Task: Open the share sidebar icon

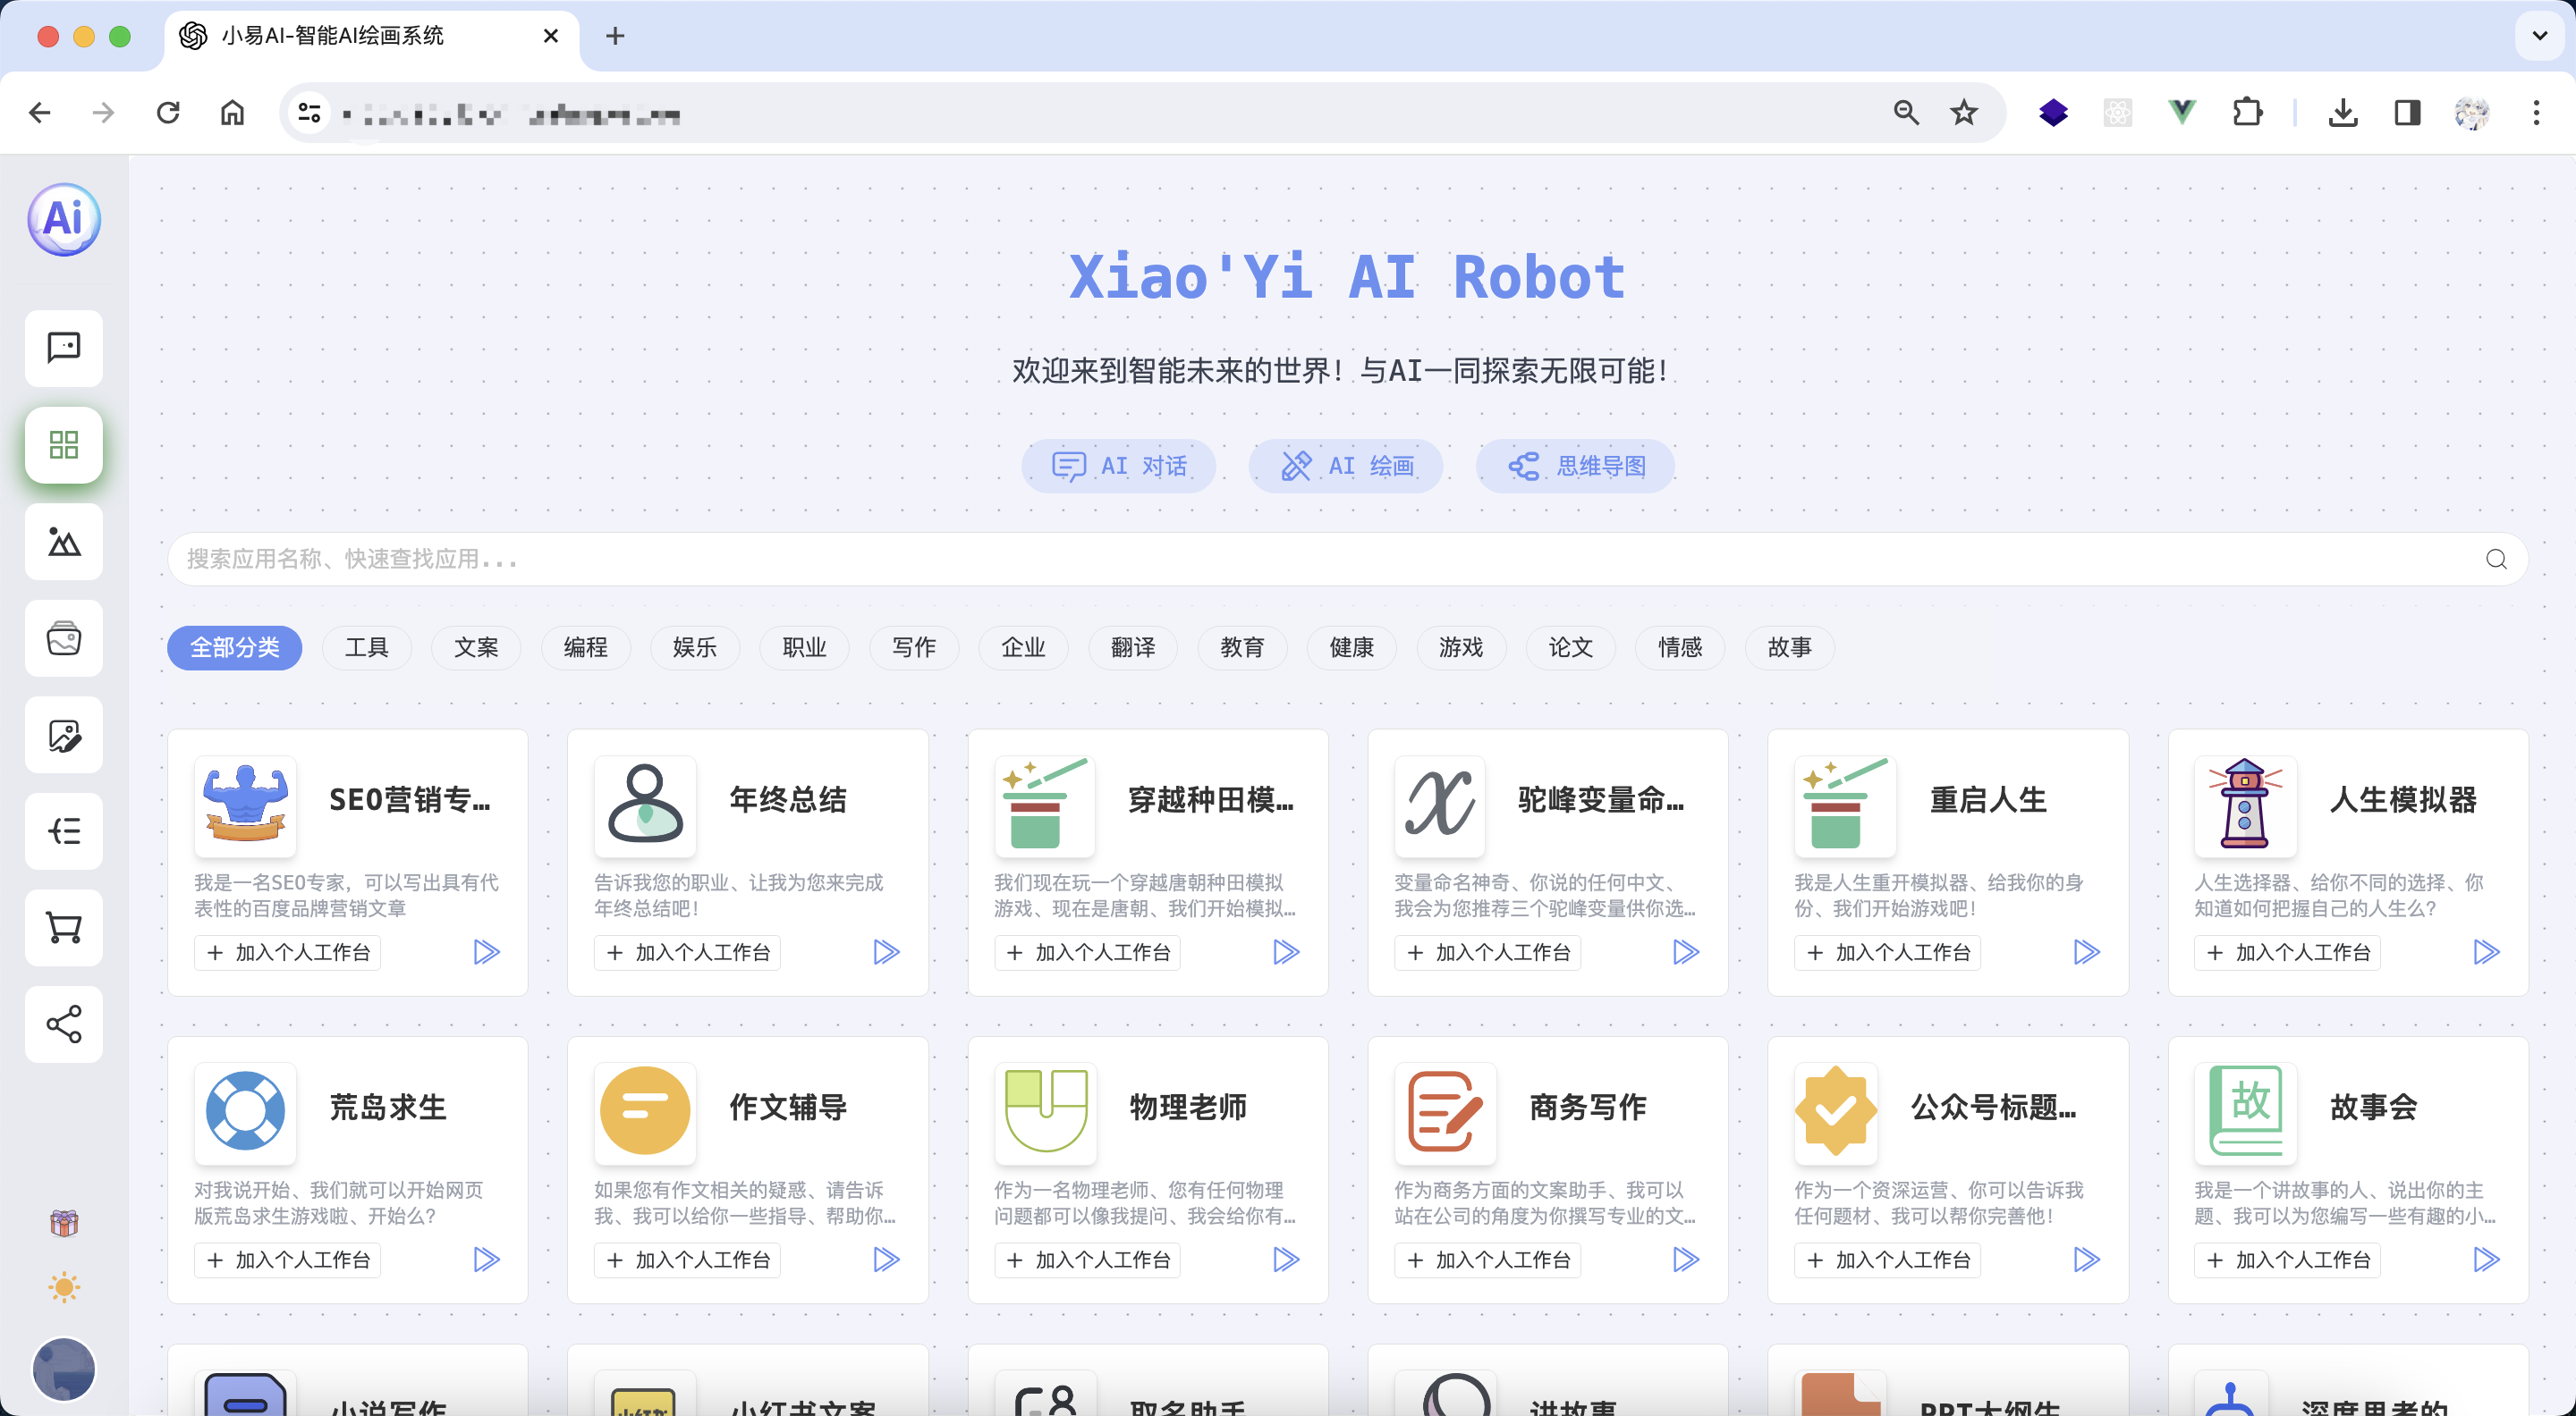Action: click(64, 1025)
